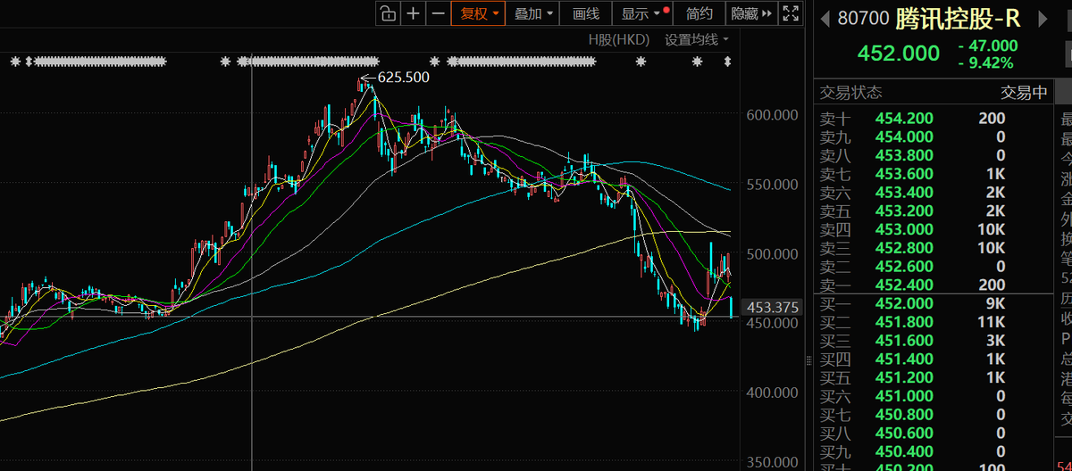The height and width of the screenshot is (471, 1072).
Task: Zoom out chart with minus icon
Action: coord(438,12)
